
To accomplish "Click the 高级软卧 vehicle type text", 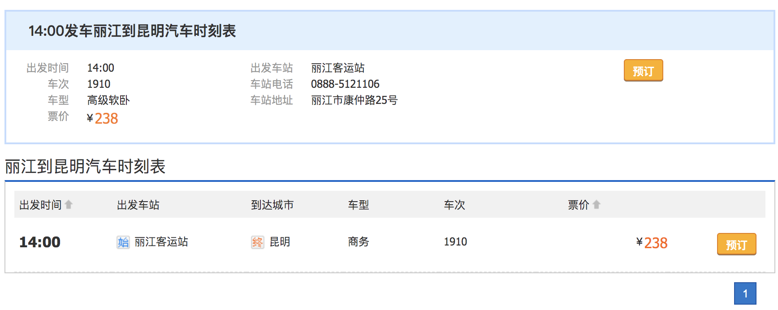I will pos(108,100).
